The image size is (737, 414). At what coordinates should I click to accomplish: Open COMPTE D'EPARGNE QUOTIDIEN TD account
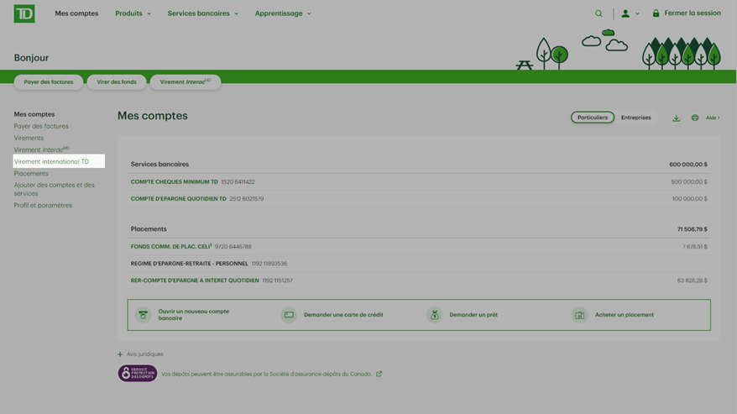[178, 198]
